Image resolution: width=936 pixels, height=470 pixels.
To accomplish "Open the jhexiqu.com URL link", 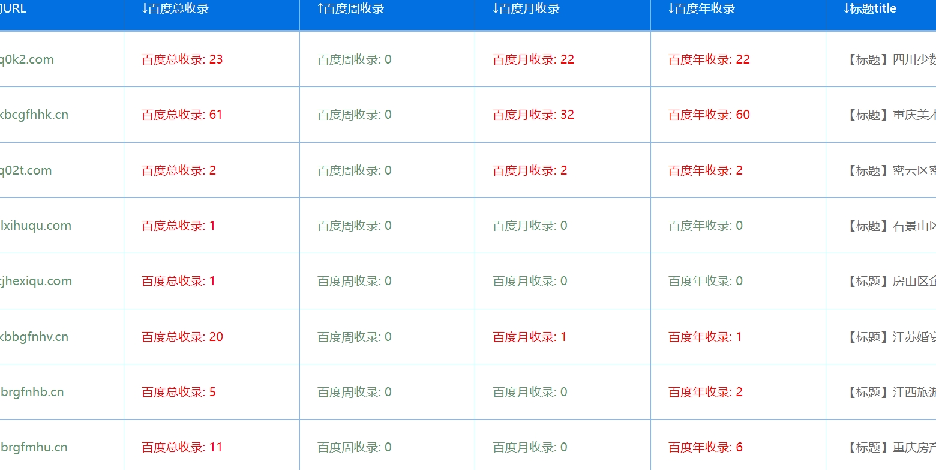I will [36, 281].
